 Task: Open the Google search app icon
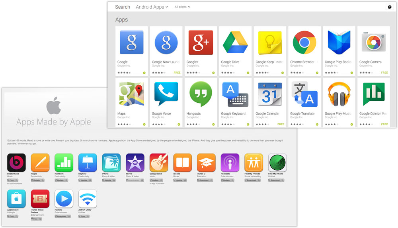[x=131, y=42]
